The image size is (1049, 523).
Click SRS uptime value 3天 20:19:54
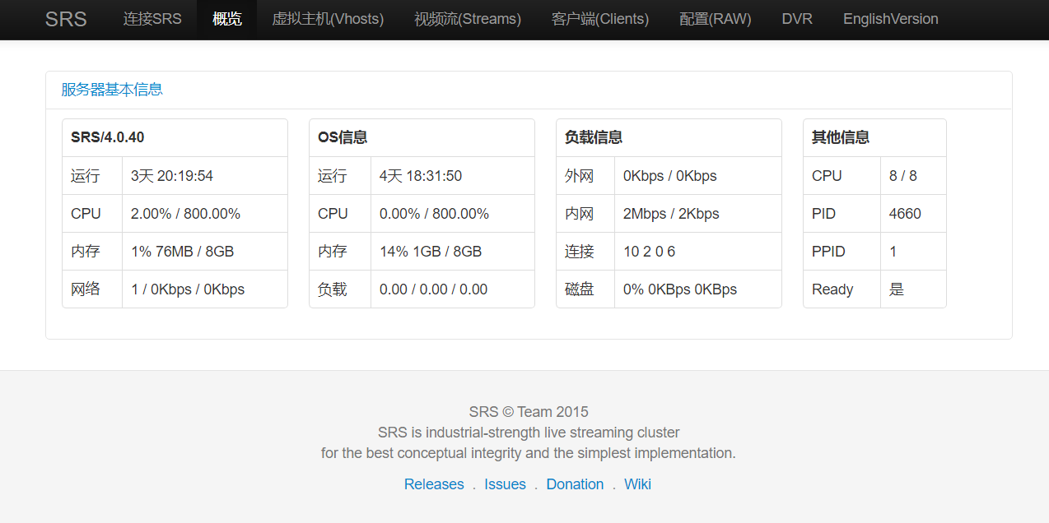coord(172,176)
